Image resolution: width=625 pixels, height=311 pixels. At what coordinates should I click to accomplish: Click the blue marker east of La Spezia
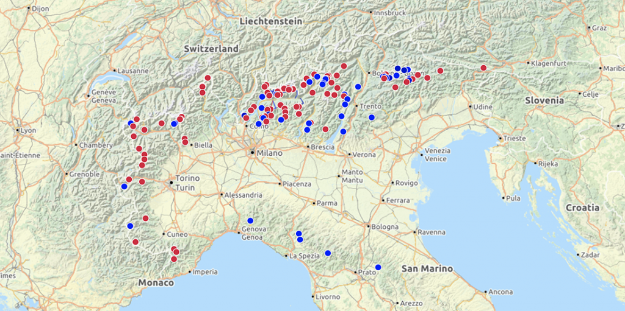pos(328,253)
